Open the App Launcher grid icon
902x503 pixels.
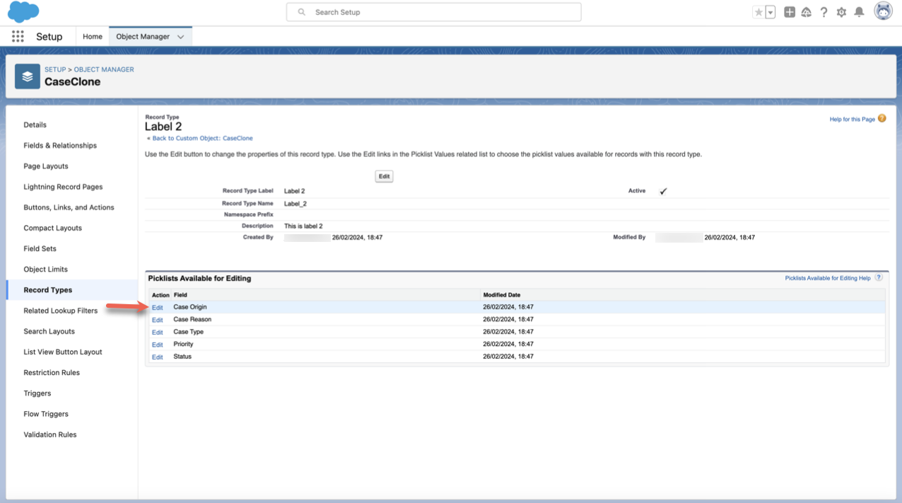pyautogui.click(x=18, y=37)
